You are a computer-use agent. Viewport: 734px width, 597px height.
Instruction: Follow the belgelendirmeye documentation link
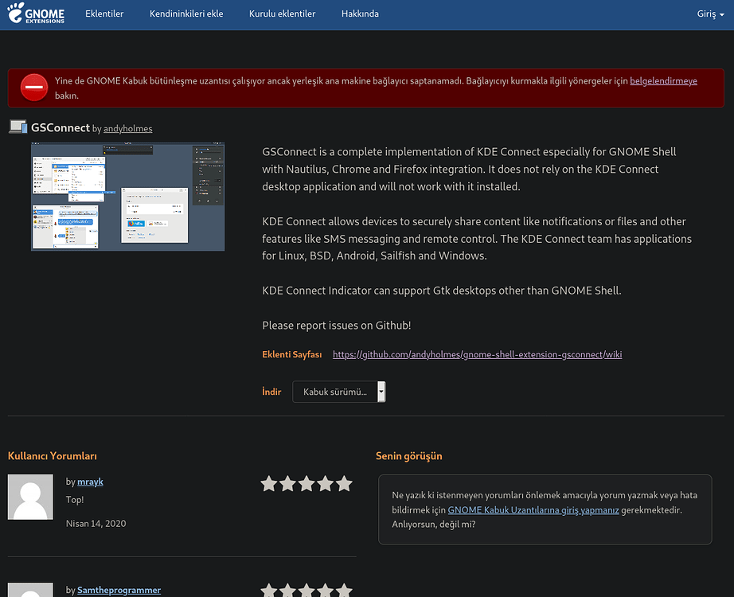pos(663,81)
